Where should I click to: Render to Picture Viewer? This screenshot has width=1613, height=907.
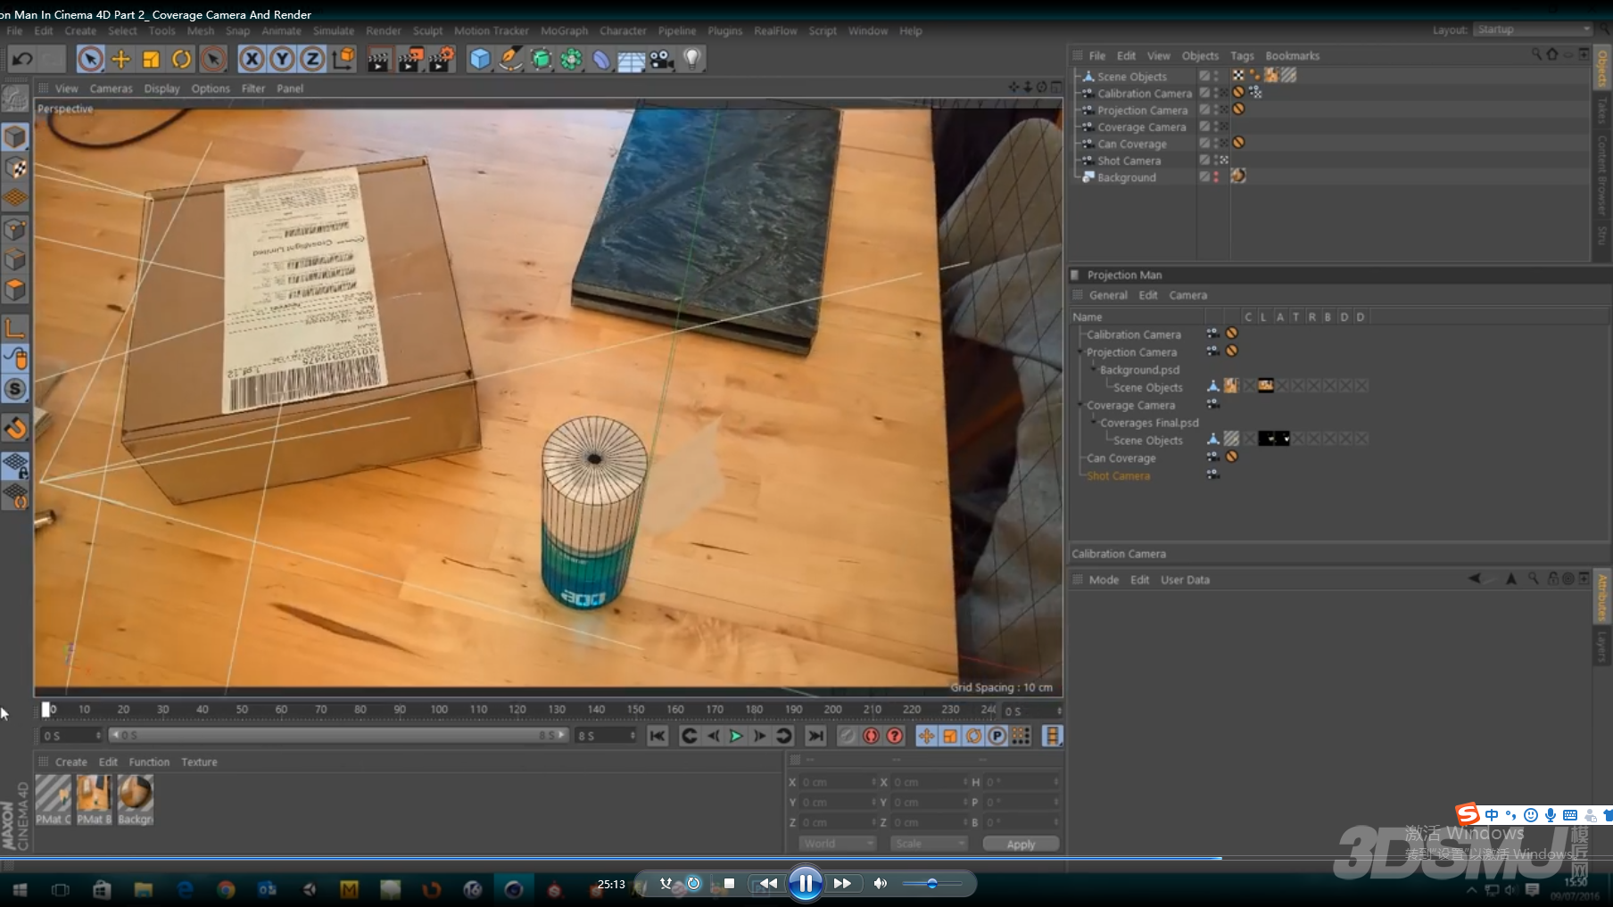410,59
